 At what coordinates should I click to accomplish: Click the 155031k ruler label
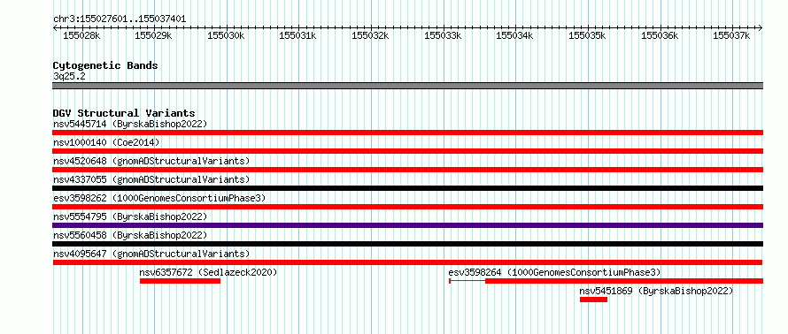click(298, 35)
